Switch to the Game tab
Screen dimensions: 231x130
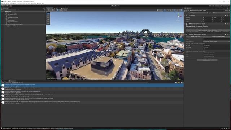coord(56,8)
